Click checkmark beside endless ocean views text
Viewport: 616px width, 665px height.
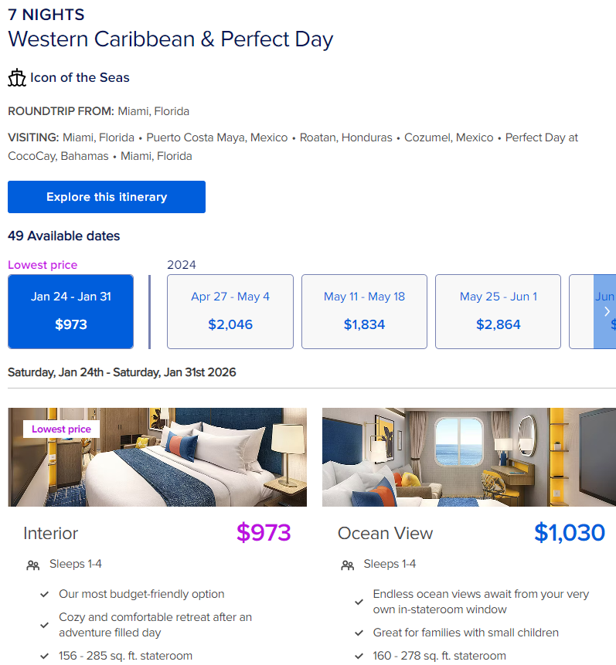(x=359, y=602)
